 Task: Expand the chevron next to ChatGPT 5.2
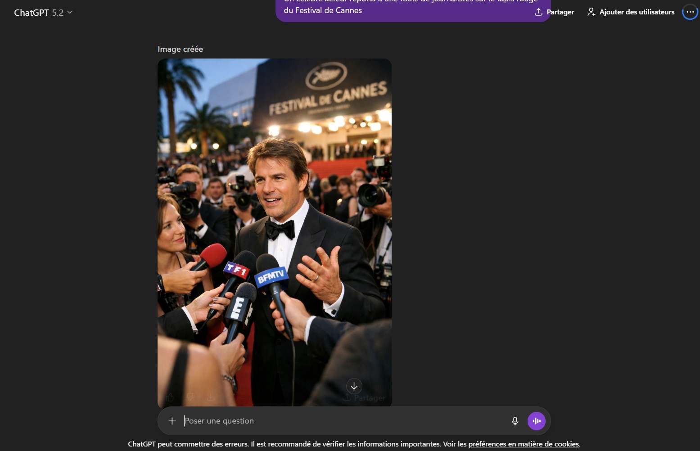[x=70, y=12]
